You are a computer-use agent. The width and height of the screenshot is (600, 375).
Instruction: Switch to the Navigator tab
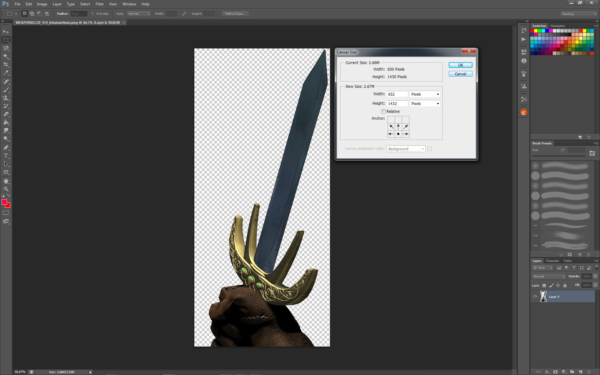pyautogui.click(x=557, y=26)
